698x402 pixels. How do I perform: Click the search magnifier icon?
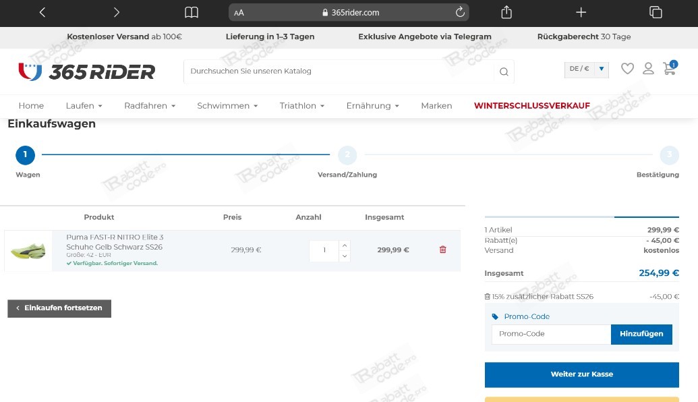(504, 71)
